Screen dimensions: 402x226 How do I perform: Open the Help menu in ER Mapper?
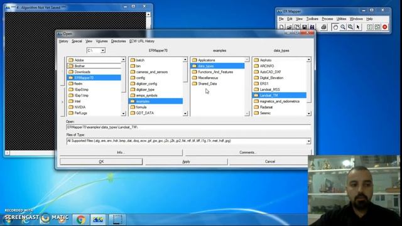[x=369, y=19]
